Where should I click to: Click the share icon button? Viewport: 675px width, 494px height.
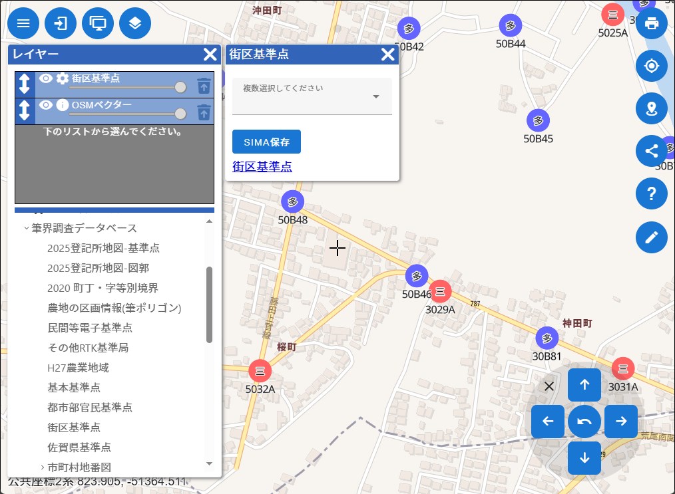click(651, 151)
